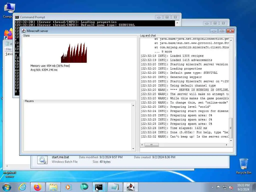Click the 'Generating keypair' log line
Screen dimensions: 256x192
click(171, 77)
